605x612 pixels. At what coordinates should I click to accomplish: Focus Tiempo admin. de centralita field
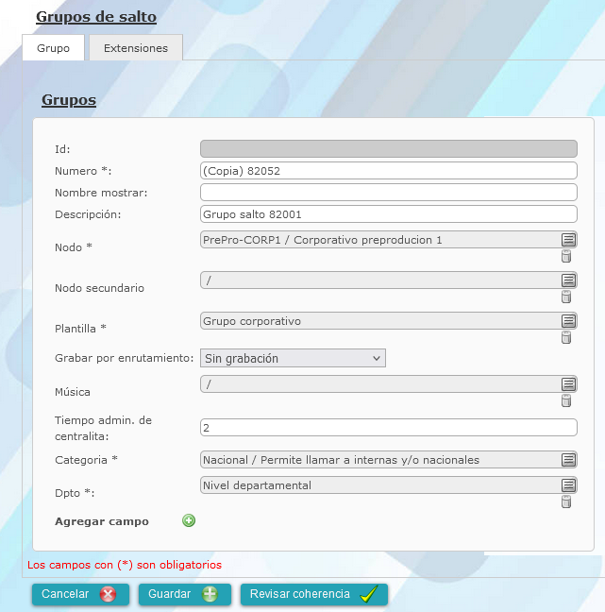(x=389, y=428)
